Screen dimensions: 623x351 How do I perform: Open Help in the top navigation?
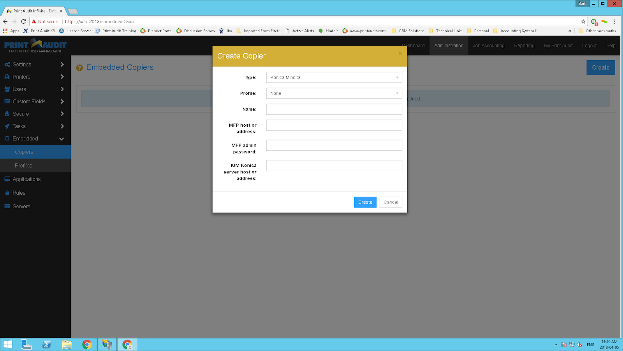pyautogui.click(x=611, y=45)
